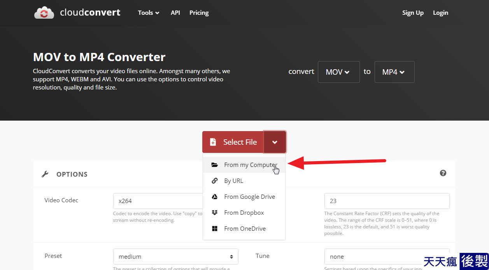489x270 pixels.
Task: Click the link chain icon
Action: (214, 181)
